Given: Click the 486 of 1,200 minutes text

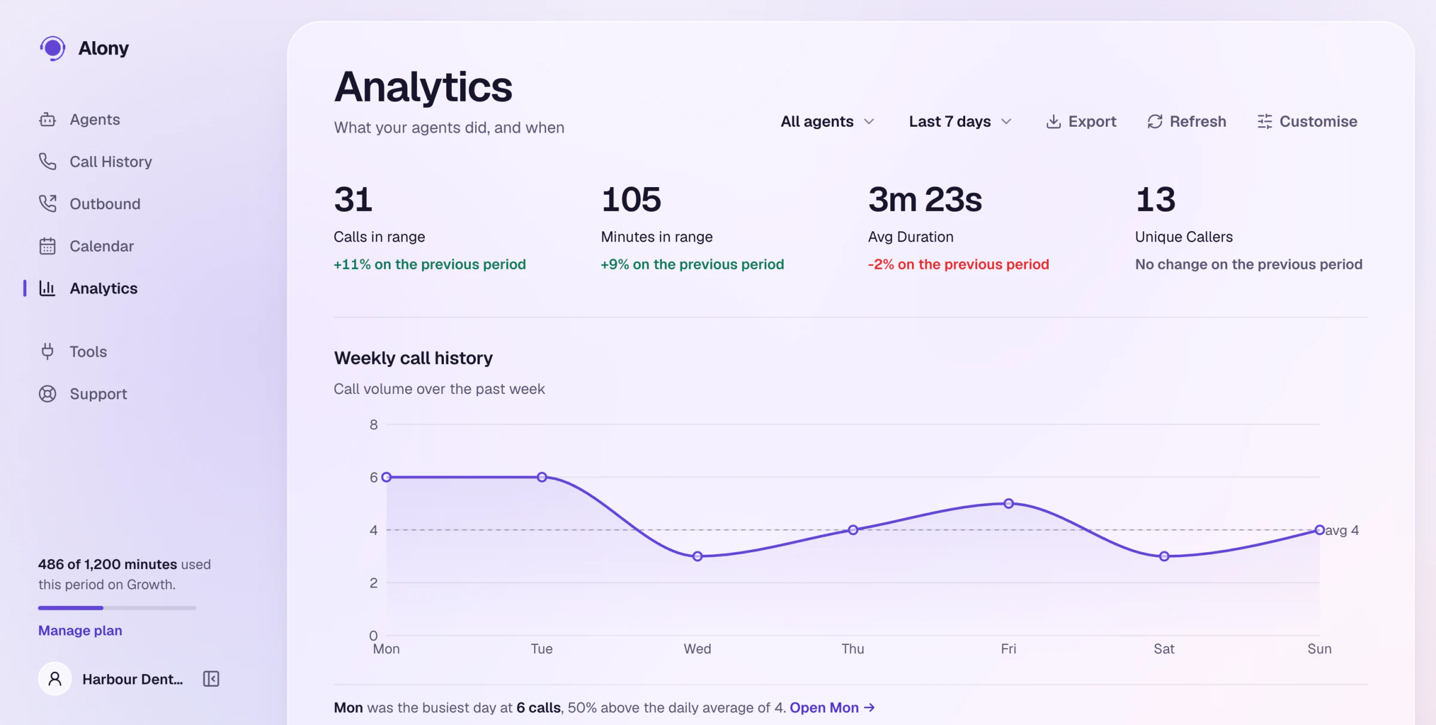Looking at the screenshot, I should coord(108,564).
